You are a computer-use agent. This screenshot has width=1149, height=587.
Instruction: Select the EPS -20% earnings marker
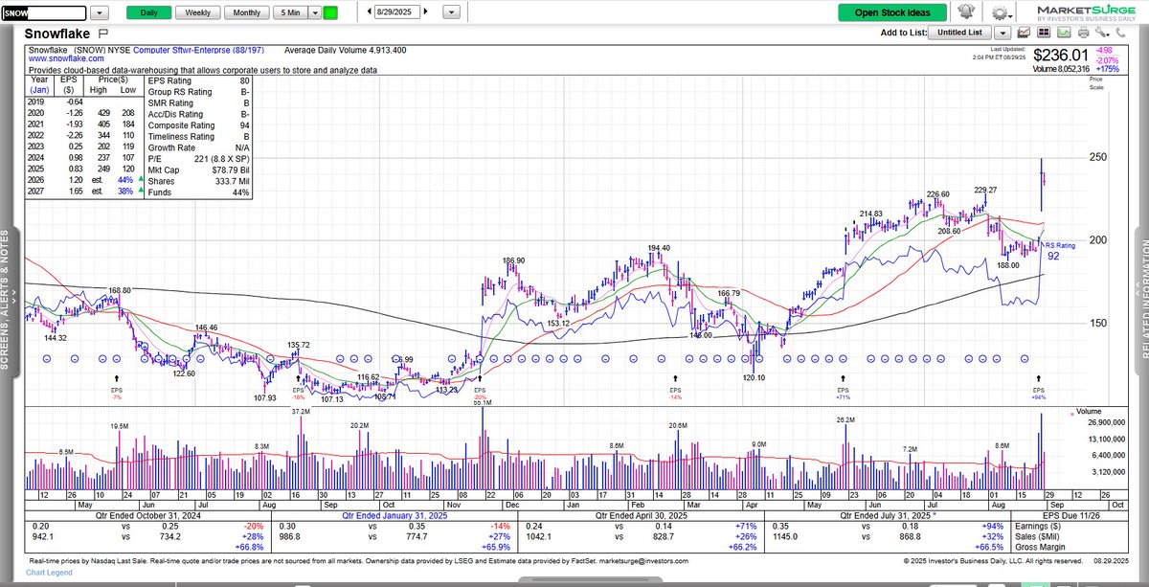point(479,388)
